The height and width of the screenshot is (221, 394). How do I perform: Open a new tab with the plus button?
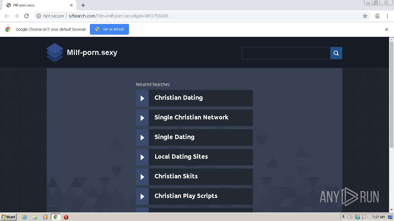point(83,5)
